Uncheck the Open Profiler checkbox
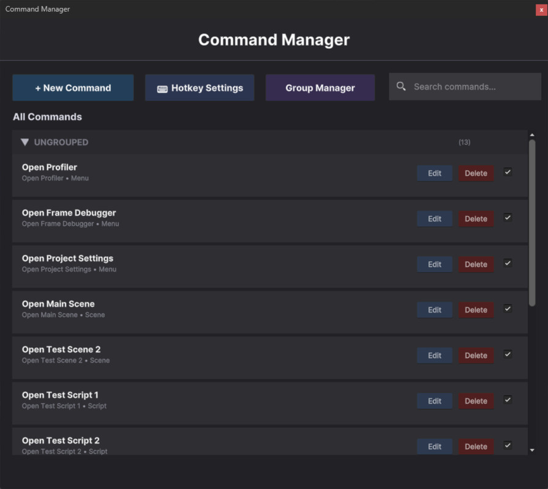This screenshot has width=548, height=489. (508, 172)
